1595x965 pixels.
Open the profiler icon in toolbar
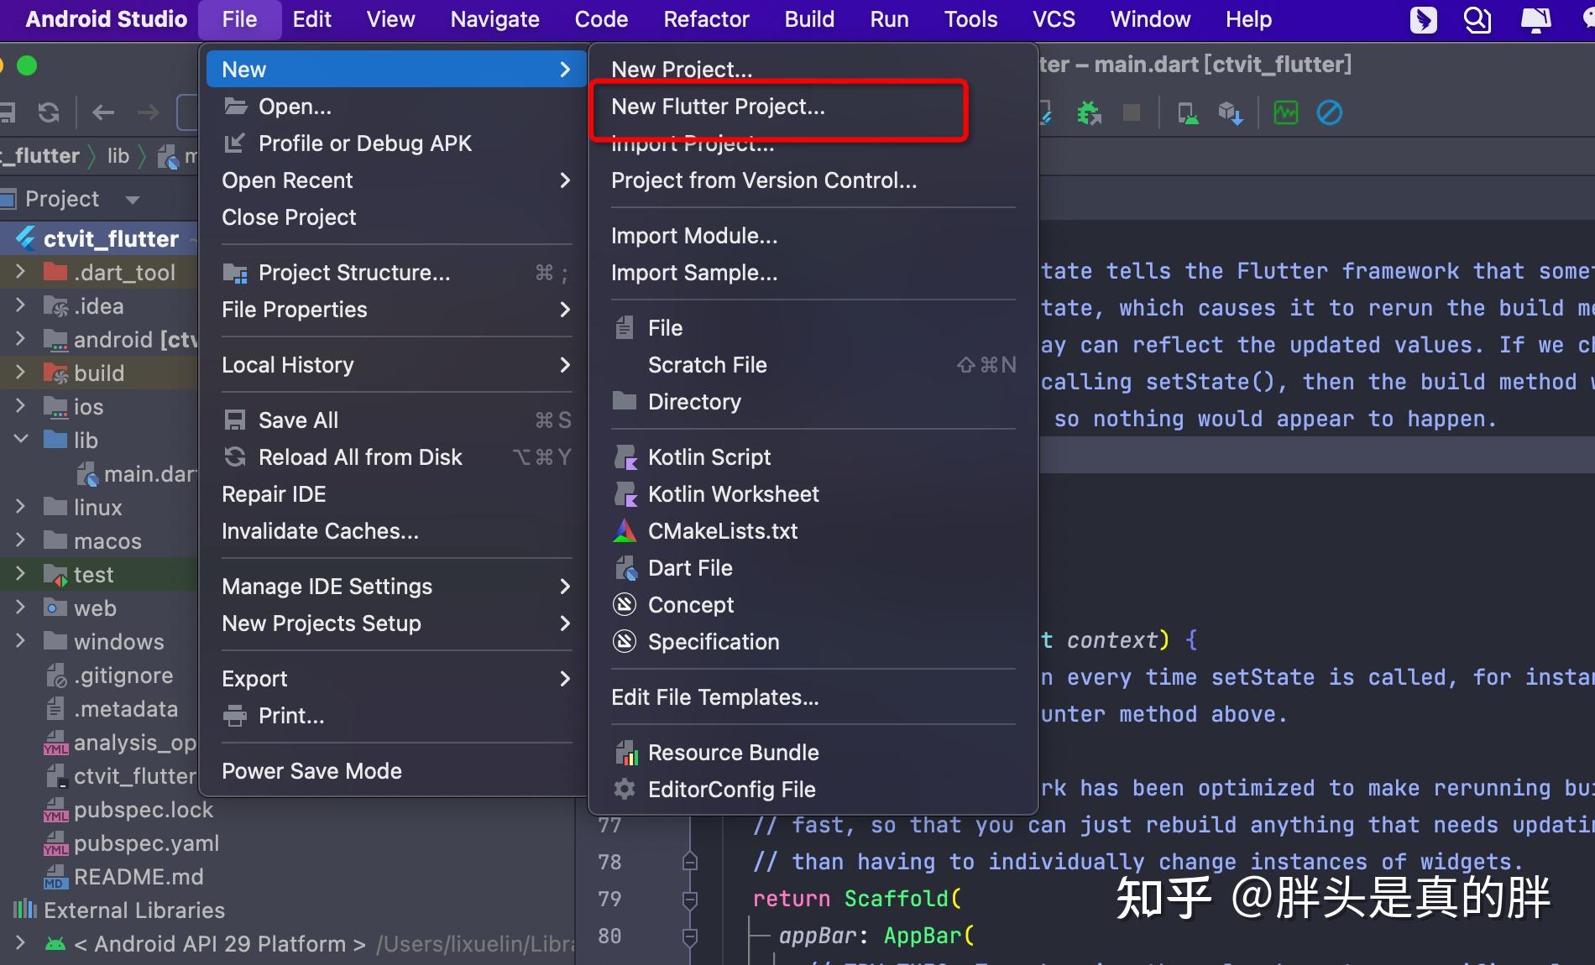pyautogui.click(x=1285, y=112)
